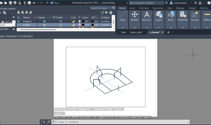Click the Plot (printer) icon
This screenshot has height=125, width=211.
coord(29,3)
